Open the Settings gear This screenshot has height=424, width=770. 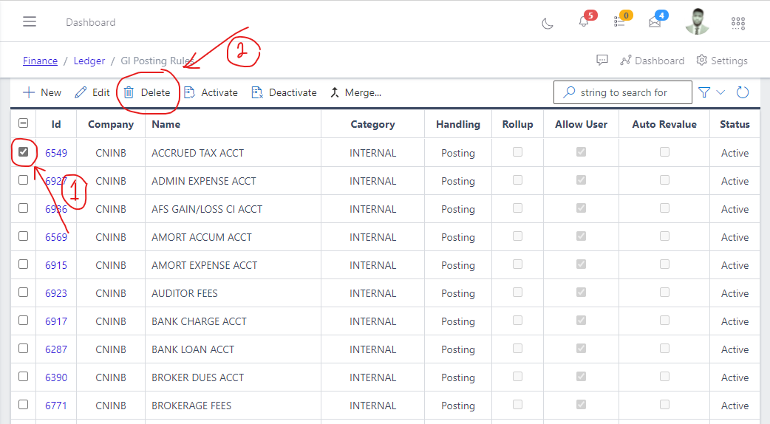[x=722, y=61]
